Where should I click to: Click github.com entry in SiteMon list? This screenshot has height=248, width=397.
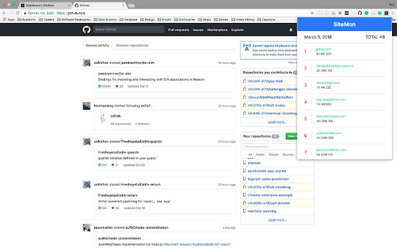323,49
